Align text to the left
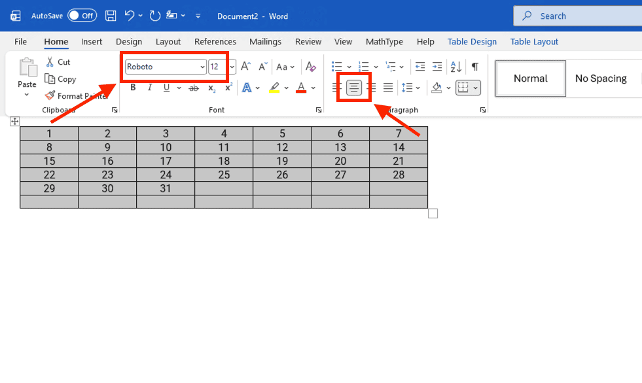Screen dimensions: 642x383 pyautogui.click(x=337, y=87)
